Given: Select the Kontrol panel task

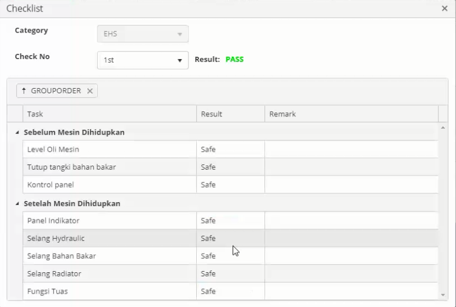Looking at the screenshot, I should [50, 185].
